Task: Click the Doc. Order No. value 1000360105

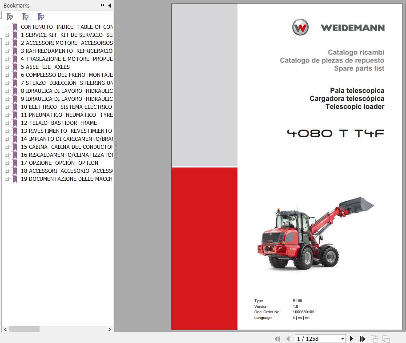Action: pyautogui.click(x=303, y=312)
